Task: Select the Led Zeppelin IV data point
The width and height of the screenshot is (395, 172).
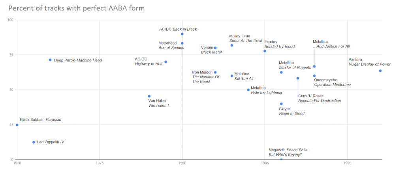Action: point(34,142)
